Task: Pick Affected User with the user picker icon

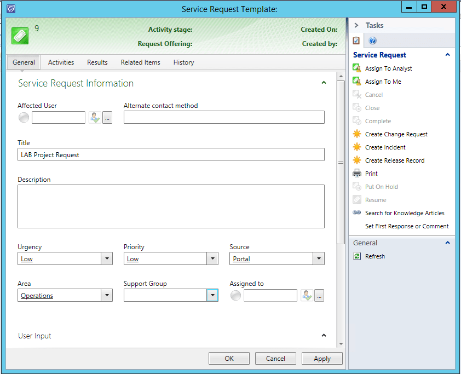Action: pyautogui.click(x=94, y=117)
